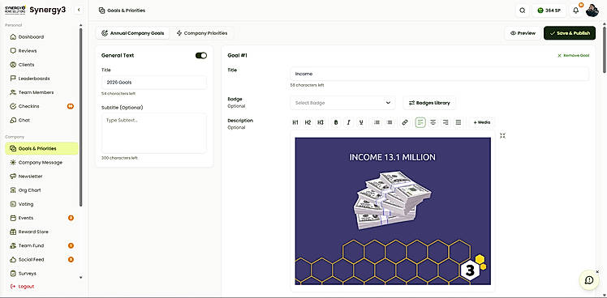Align text center

433,122
